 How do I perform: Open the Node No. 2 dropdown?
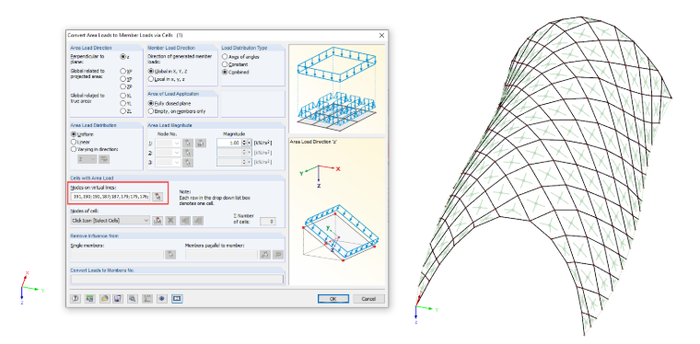[x=169, y=153]
